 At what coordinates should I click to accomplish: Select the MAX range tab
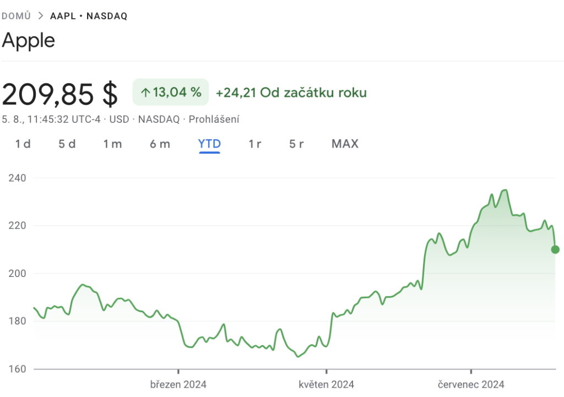pos(345,144)
